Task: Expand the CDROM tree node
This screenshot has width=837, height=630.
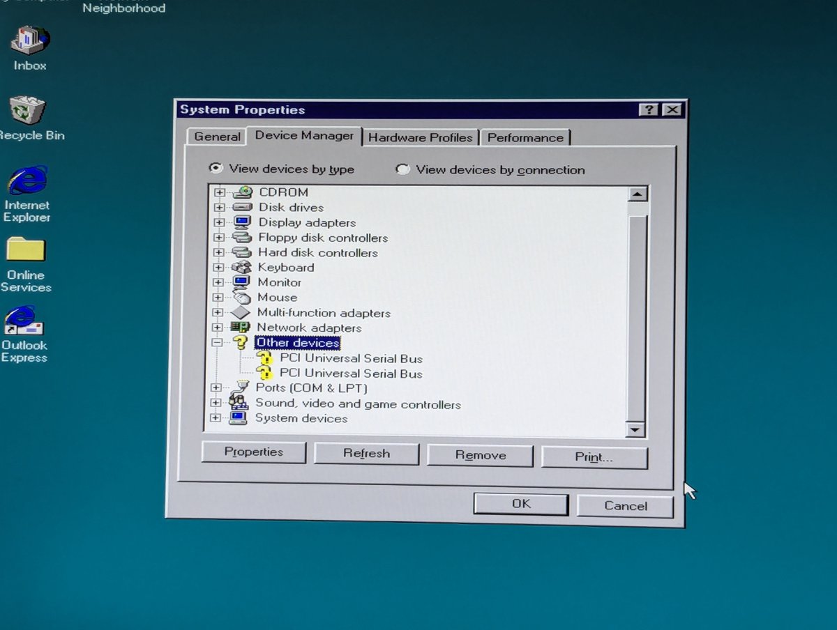Action: click(x=220, y=192)
